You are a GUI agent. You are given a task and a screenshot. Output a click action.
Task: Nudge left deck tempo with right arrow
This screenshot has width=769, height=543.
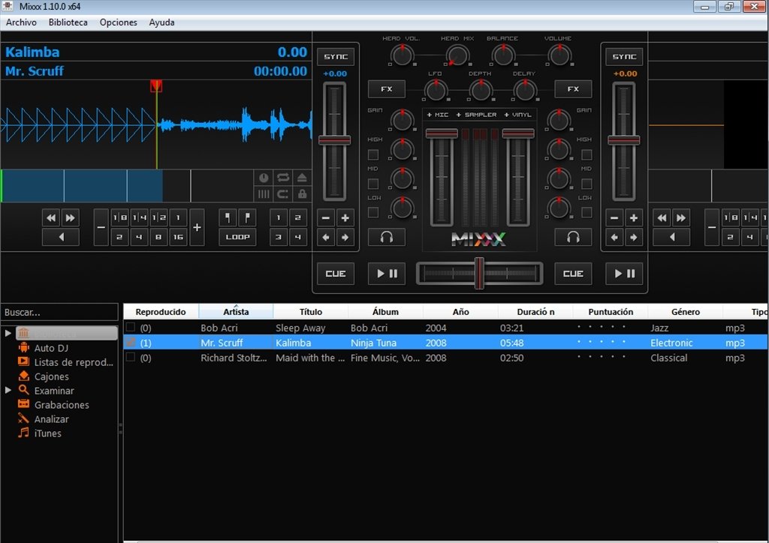345,238
